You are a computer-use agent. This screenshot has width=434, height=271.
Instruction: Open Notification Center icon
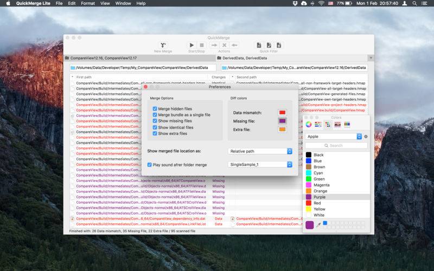424,3
